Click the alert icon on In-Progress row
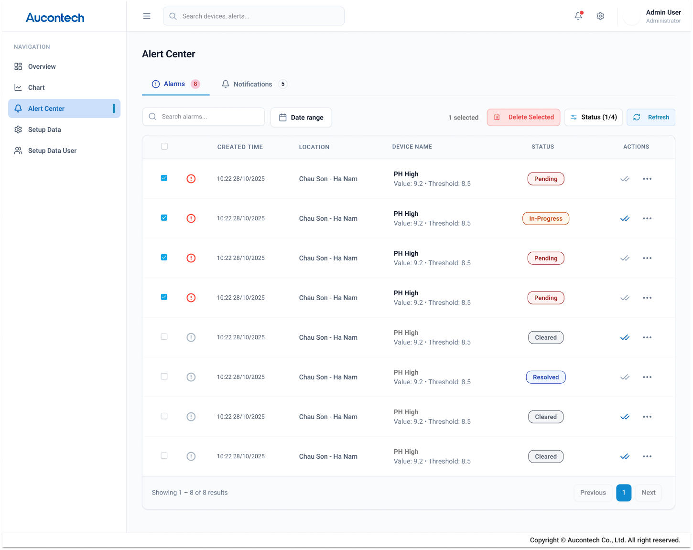Screen dimensions: 693x550 (191, 218)
